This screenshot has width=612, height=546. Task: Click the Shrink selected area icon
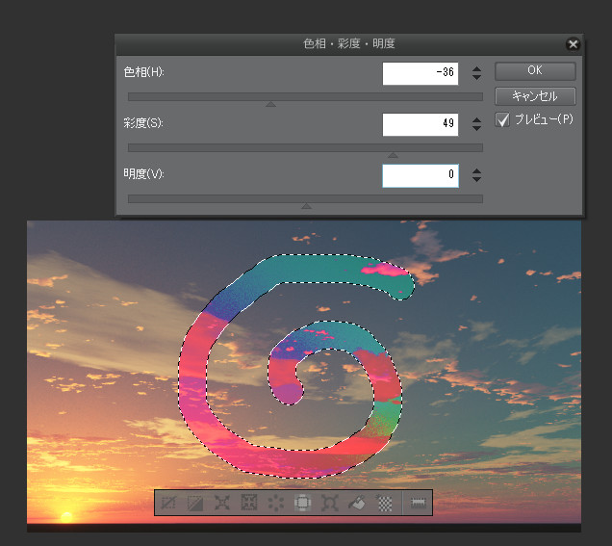tap(249, 503)
